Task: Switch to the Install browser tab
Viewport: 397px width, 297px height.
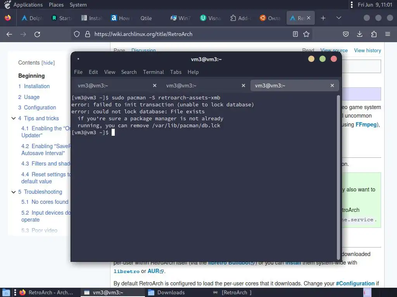Action: (x=91, y=18)
